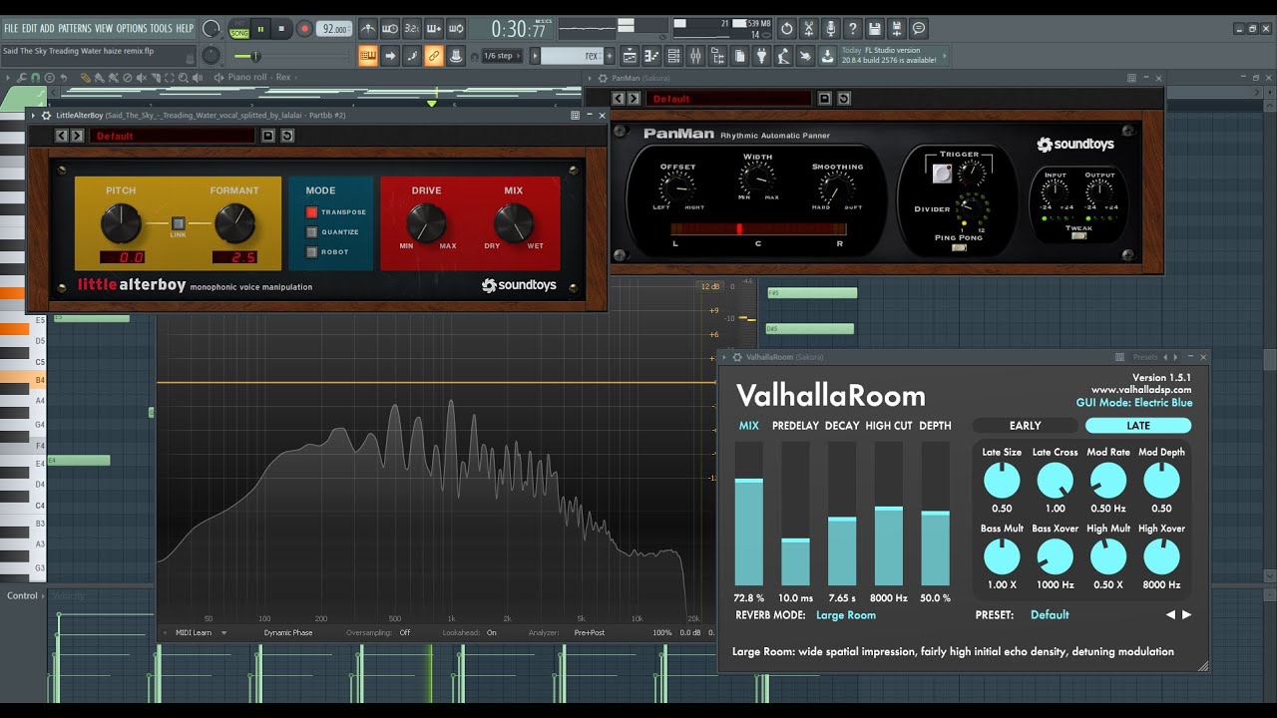Open ValhallaRoom Preset Default selector
1277x718 pixels.
[1050, 615]
